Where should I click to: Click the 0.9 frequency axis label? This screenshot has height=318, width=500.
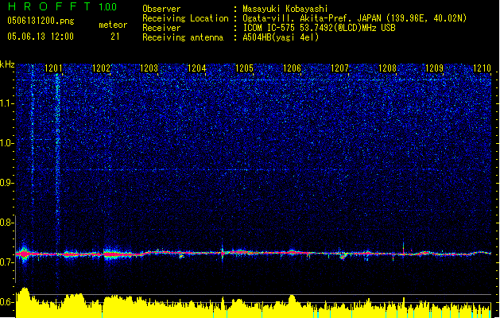click(x=7, y=183)
